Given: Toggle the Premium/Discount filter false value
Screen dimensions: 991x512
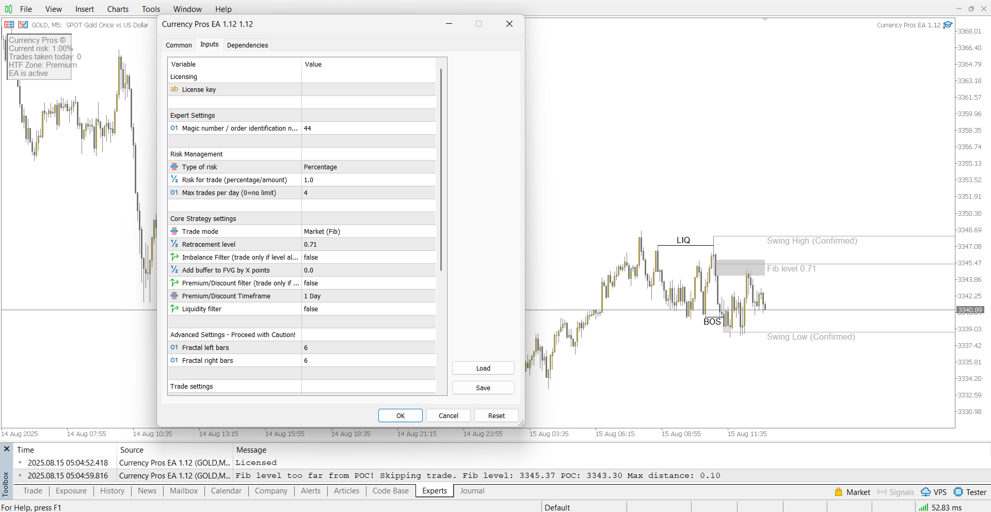Looking at the screenshot, I should (368, 283).
